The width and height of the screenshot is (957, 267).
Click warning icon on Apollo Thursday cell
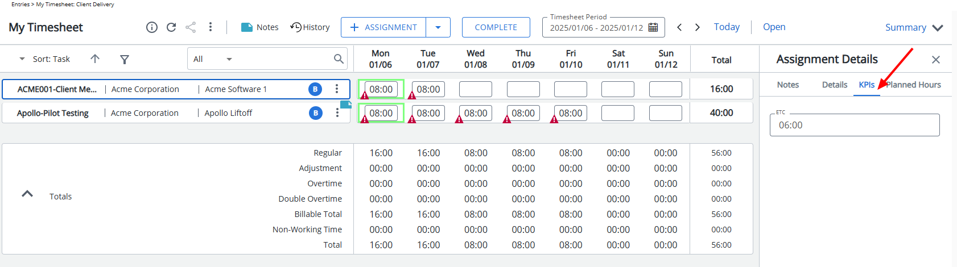pyautogui.click(x=506, y=119)
